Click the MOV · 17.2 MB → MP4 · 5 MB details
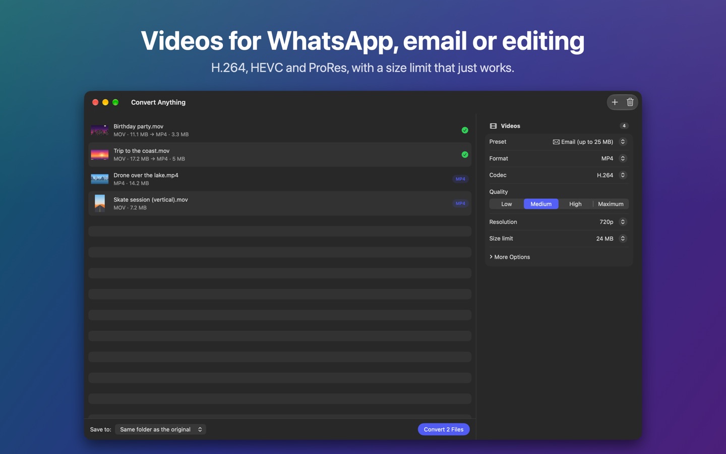The height and width of the screenshot is (454, 726). (149, 159)
